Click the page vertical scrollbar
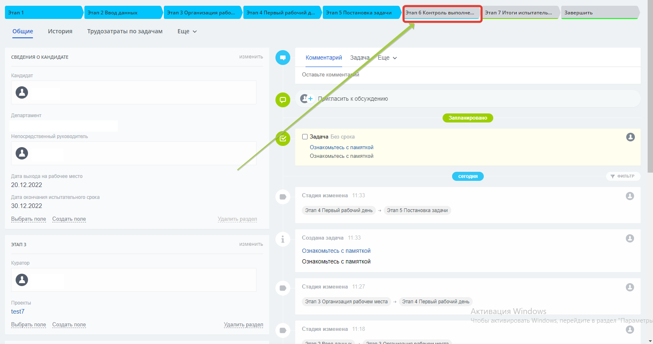Screen dimensions: 653x344 (x=650, y=86)
